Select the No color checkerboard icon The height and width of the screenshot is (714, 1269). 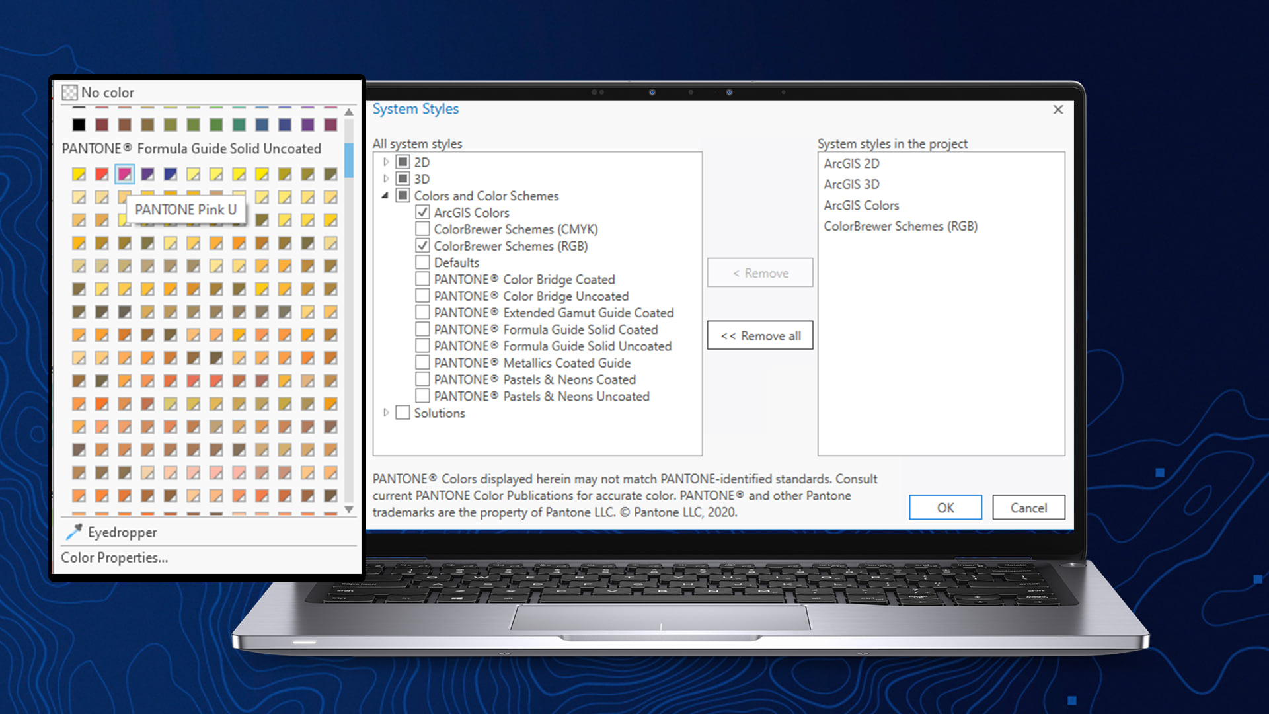[69, 93]
